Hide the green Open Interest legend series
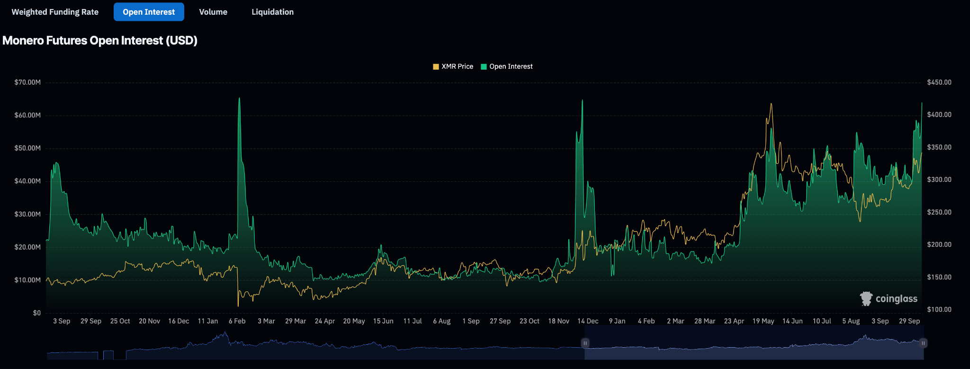Screen dimensions: 970x369 [506, 66]
